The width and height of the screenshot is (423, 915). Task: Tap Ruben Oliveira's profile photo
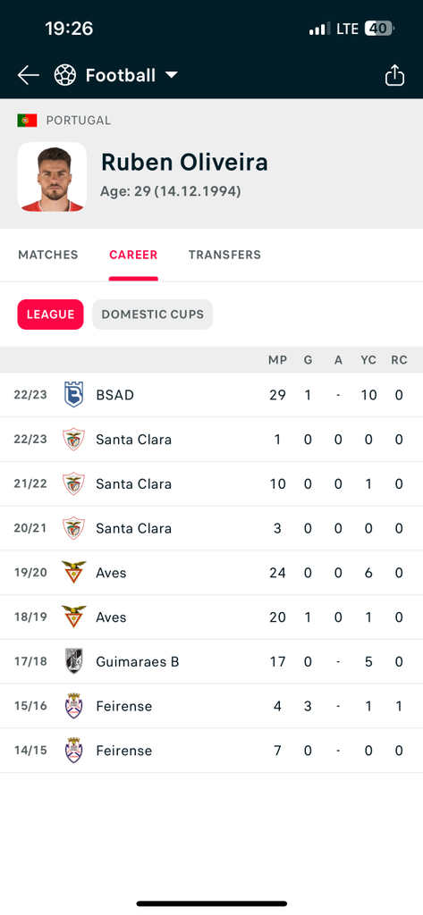pyautogui.click(x=52, y=177)
